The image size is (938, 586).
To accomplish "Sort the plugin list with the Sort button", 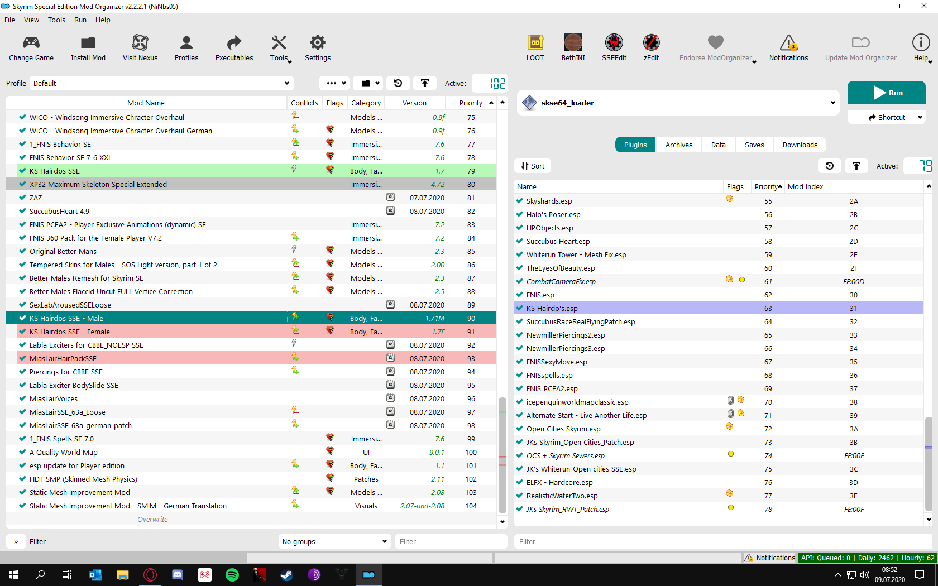I will point(533,166).
